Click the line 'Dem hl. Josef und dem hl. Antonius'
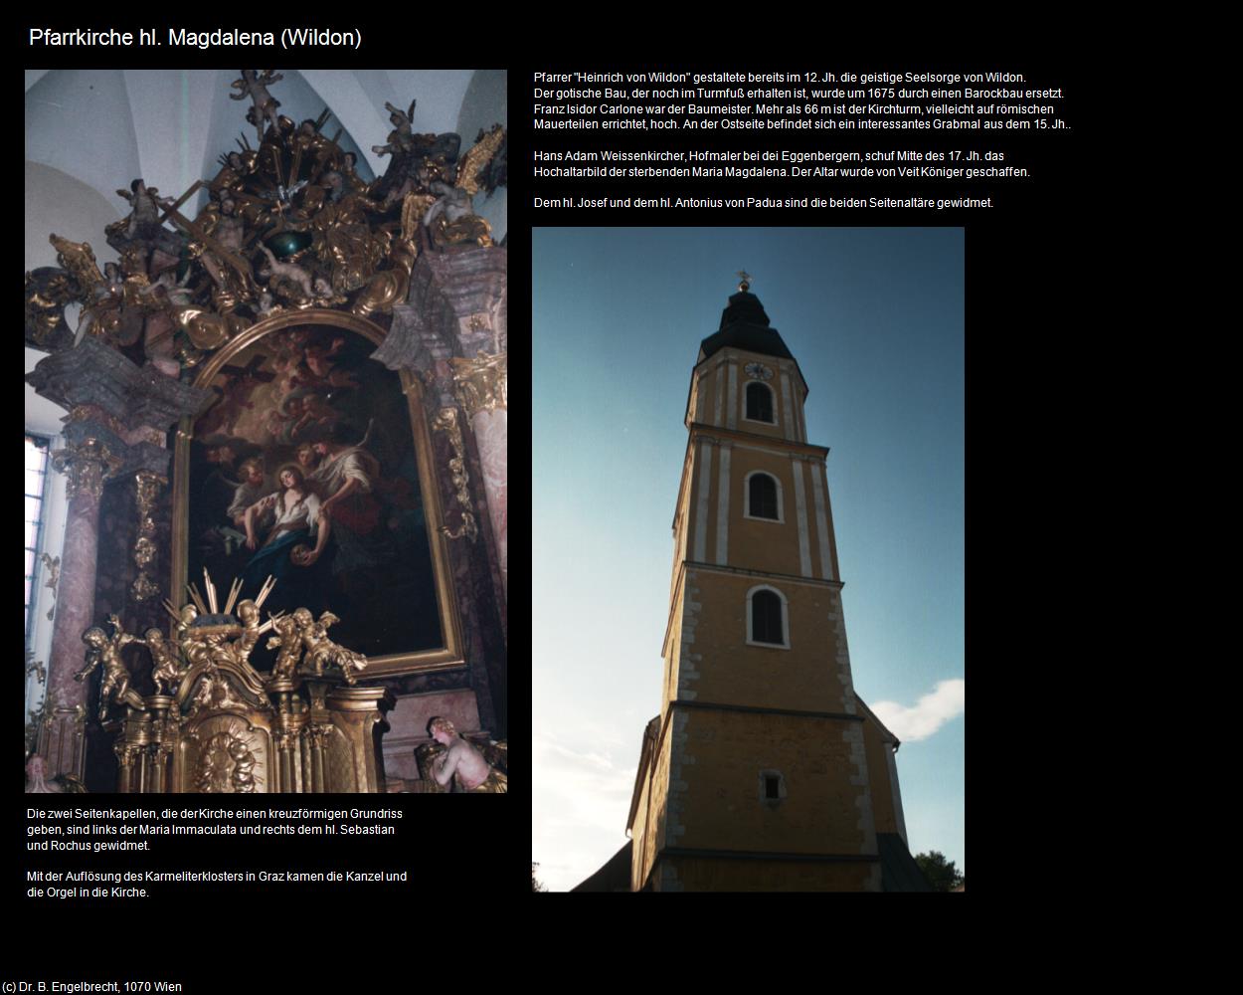The width and height of the screenshot is (1243, 995). click(x=764, y=203)
